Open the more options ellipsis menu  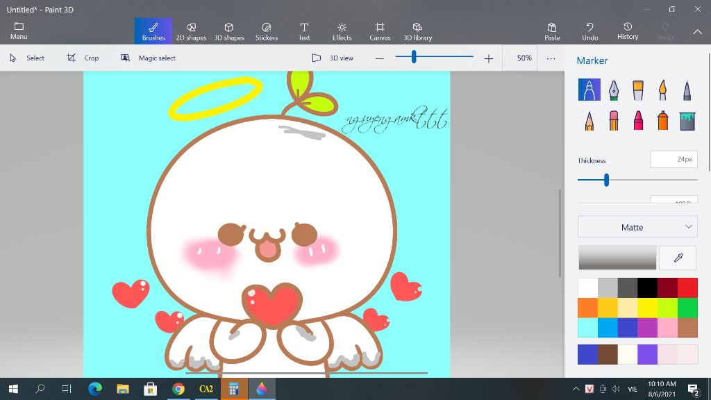pos(551,58)
